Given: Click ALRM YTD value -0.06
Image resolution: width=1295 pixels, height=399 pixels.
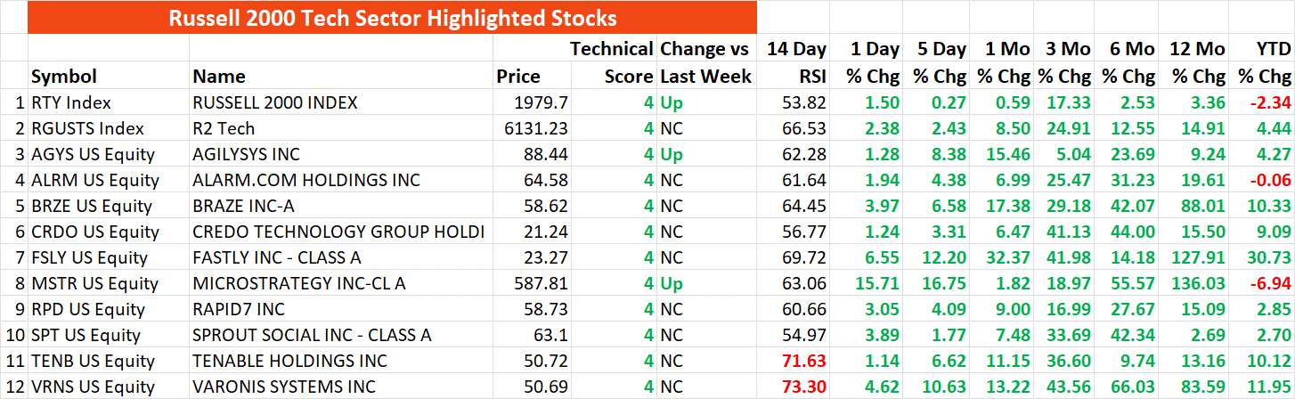Looking at the screenshot, I should point(1271,181).
